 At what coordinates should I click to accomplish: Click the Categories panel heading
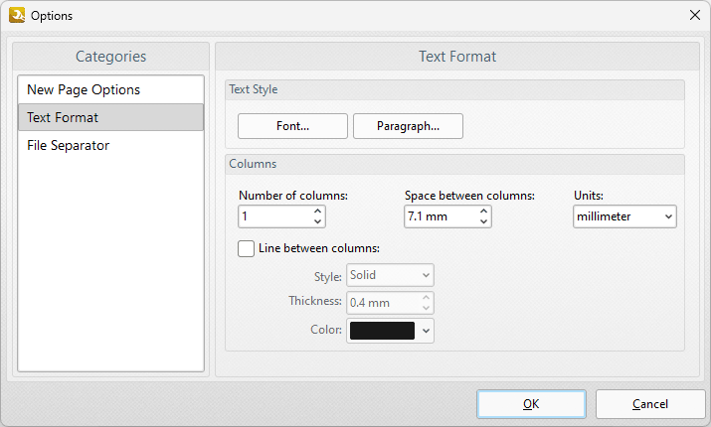click(x=110, y=57)
